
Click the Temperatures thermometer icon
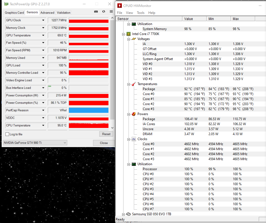(134, 84)
